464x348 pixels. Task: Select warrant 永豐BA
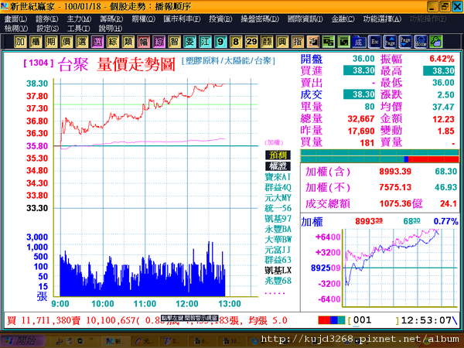278,229
